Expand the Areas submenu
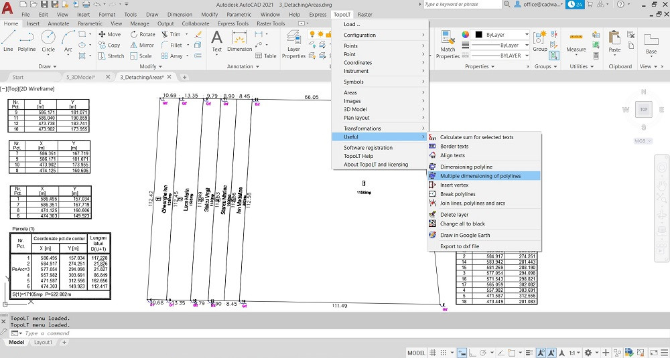 pyautogui.click(x=381, y=92)
